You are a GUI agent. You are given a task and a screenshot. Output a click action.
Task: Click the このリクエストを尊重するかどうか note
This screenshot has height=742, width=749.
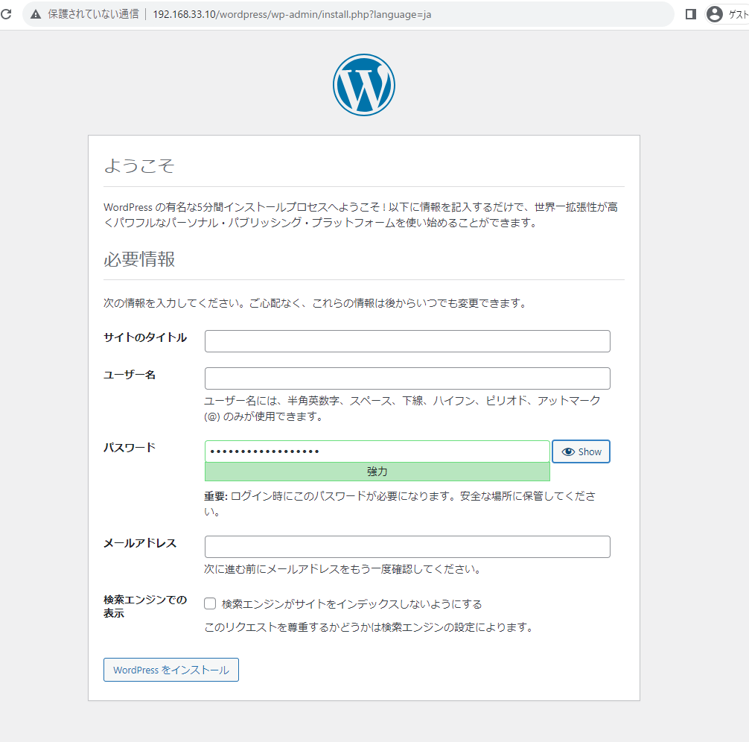click(x=369, y=627)
